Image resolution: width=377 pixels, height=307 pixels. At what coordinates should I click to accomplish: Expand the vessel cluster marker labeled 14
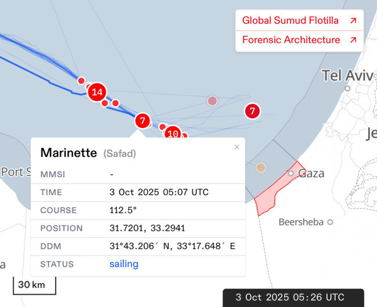point(97,92)
